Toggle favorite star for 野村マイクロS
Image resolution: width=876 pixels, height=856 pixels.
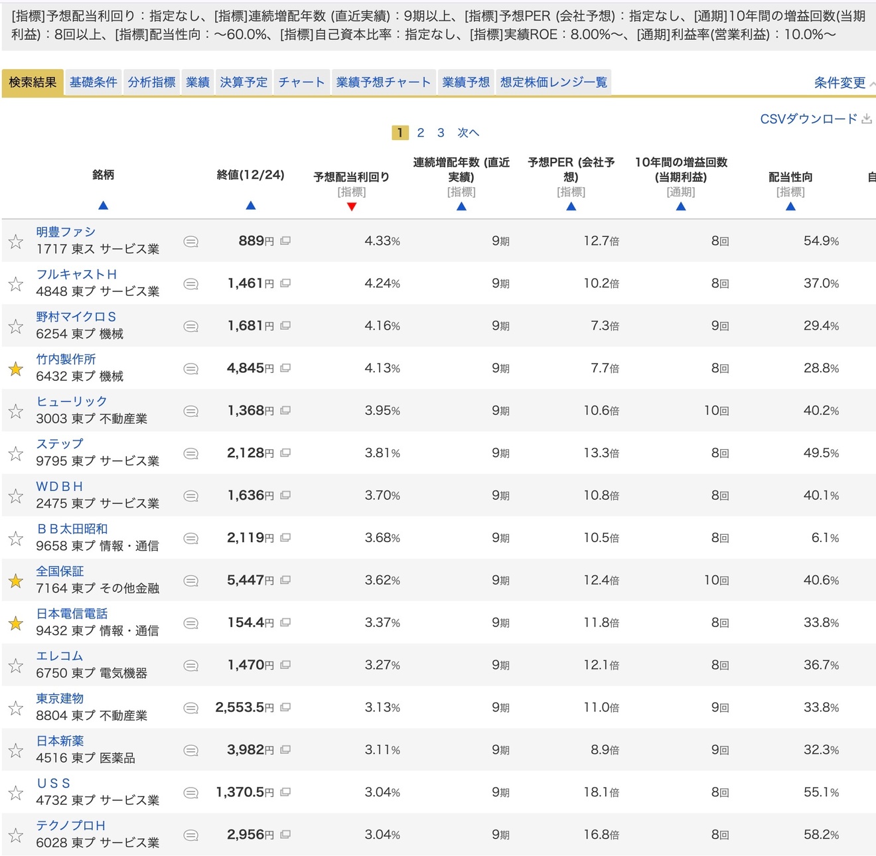[x=16, y=326]
